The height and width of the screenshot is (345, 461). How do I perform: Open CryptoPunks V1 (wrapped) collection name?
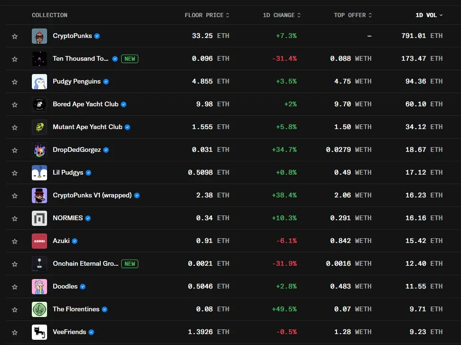coord(92,195)
